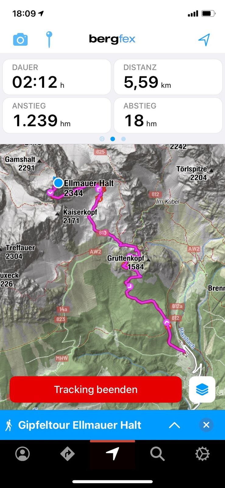Tap the blue current location marker
The image size is (225, 488).
tap(58, 183)
